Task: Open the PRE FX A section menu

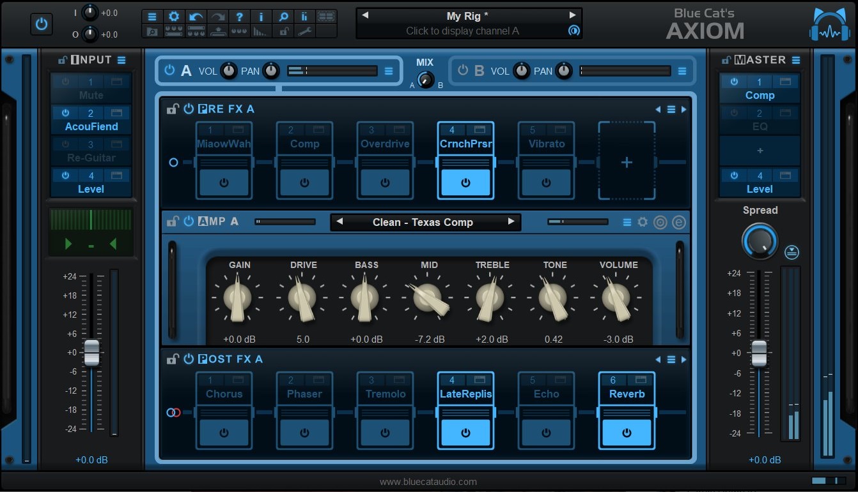Action: click(x=671, y=110)
